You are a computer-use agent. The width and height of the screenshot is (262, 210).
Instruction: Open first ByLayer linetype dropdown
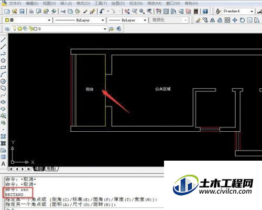pos(103,20)
